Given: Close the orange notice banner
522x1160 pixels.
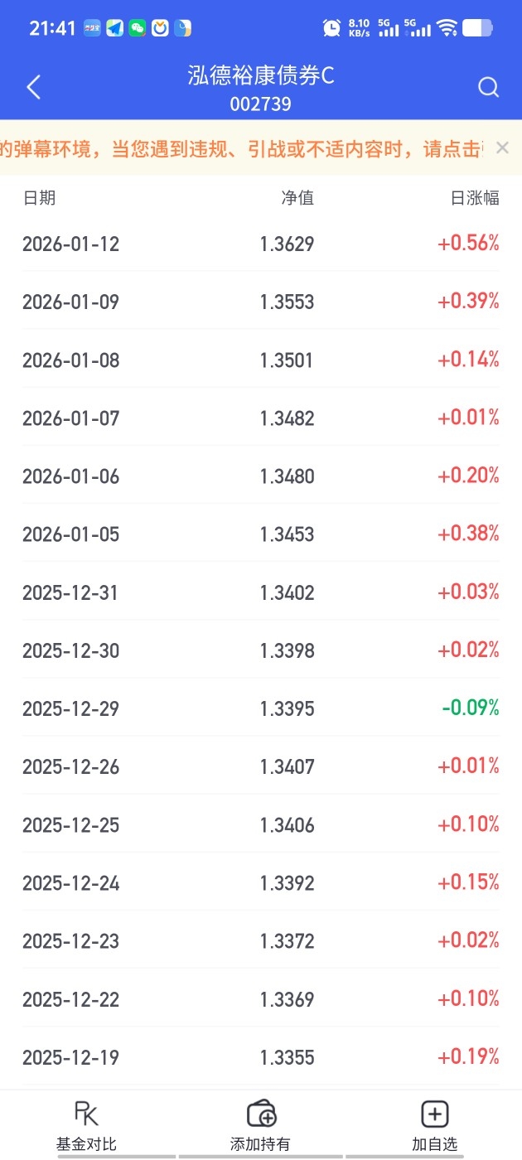Looking at the screenshot, I should point(501,147).
